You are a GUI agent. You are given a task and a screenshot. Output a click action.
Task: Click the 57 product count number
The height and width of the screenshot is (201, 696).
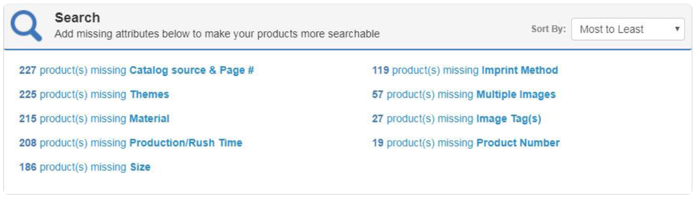coord(378,95)
